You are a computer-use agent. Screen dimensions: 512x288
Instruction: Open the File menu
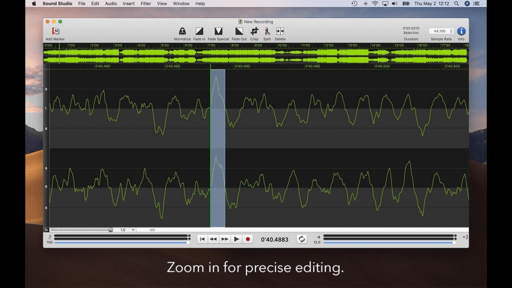[82, 4]
